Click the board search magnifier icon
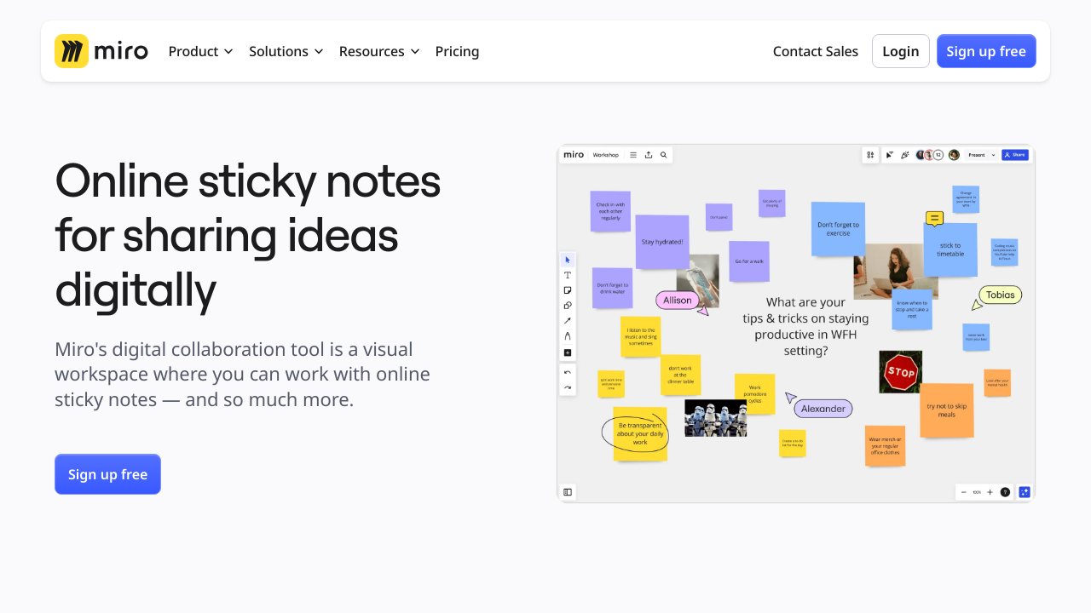This screenshot has width=1091, height=613. (x=663, y=155)
